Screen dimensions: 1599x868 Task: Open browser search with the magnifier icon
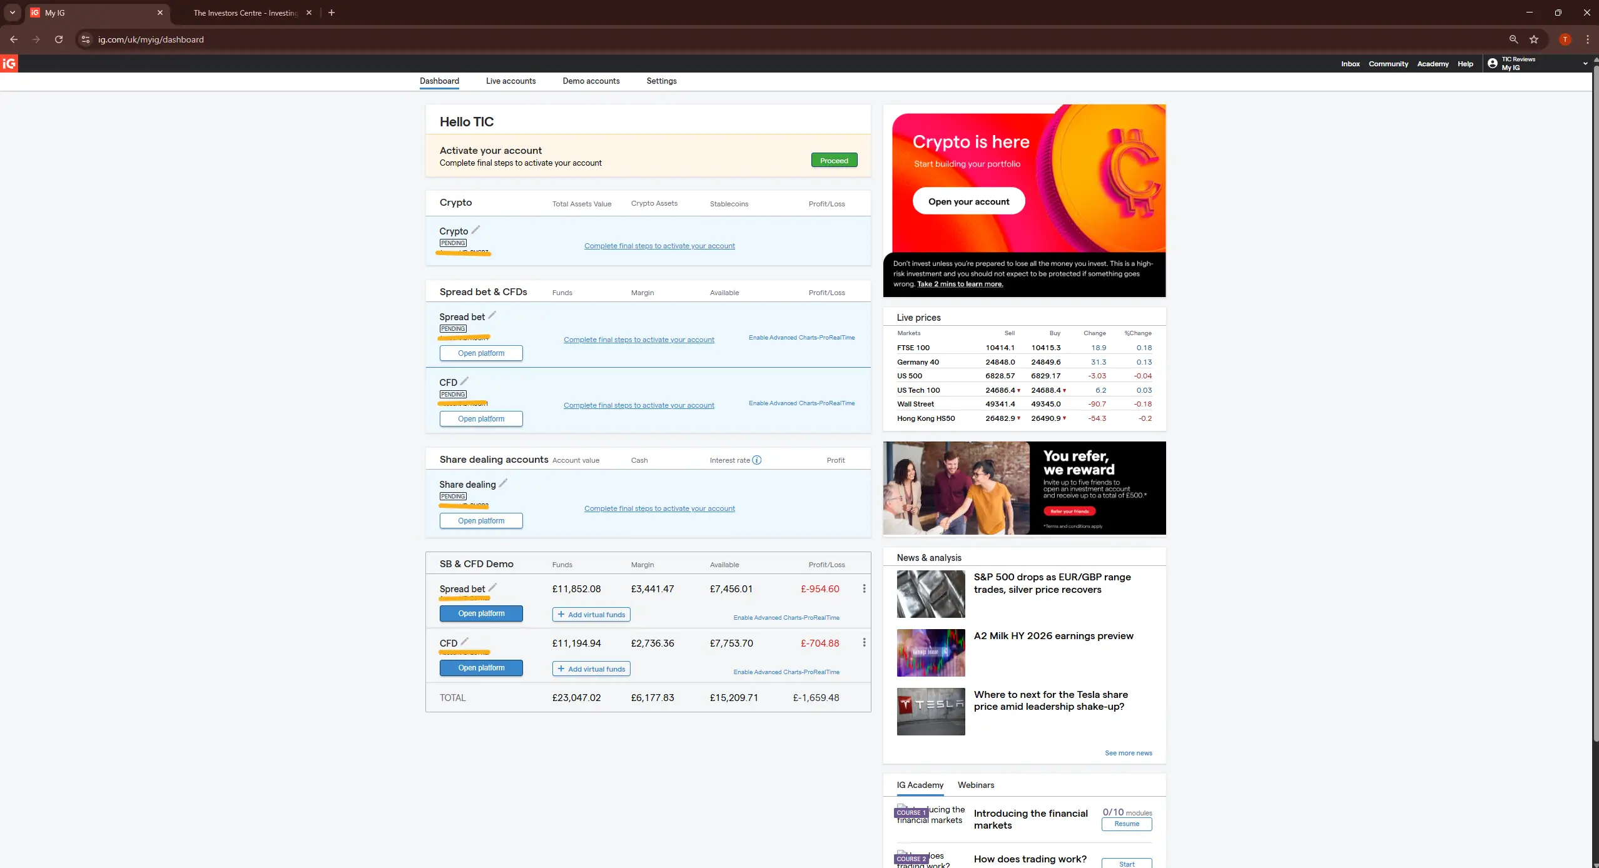coord(1513,39)
